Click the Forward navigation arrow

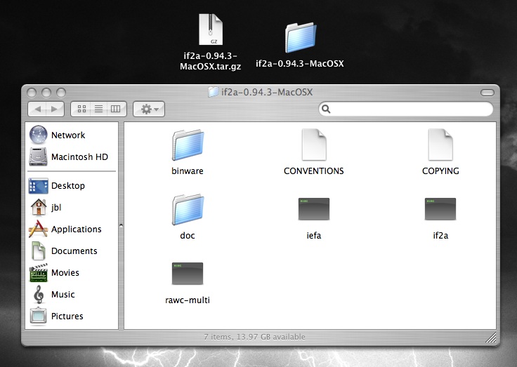click(x=55, y=109)
